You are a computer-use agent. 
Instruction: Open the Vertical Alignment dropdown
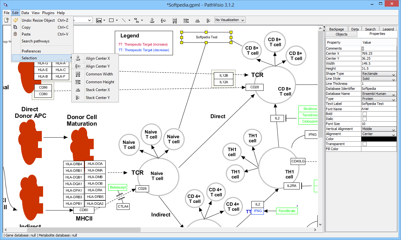(379, 129)
